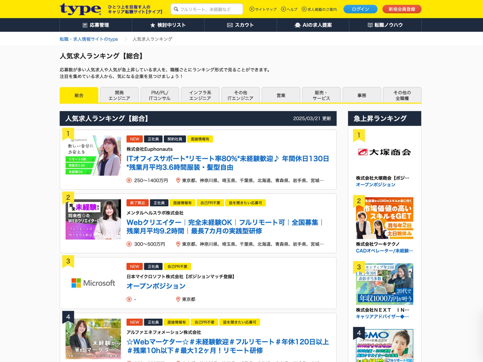Click yen icon next to 300〜500万円
Screen dimensions: 483x362
pyautogui.click(x=129, y=244)
